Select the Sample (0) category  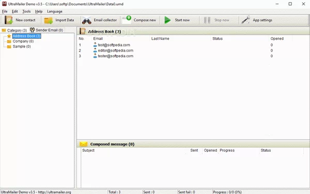tap(22, 46)
